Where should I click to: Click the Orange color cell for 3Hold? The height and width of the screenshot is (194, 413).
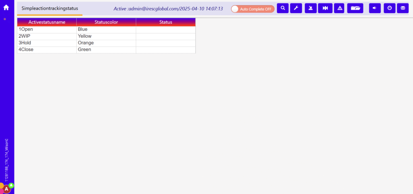106,43
